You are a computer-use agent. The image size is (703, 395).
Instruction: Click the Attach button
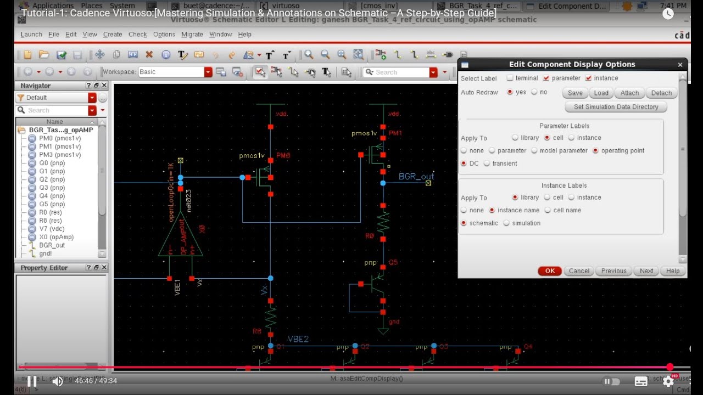629,93
